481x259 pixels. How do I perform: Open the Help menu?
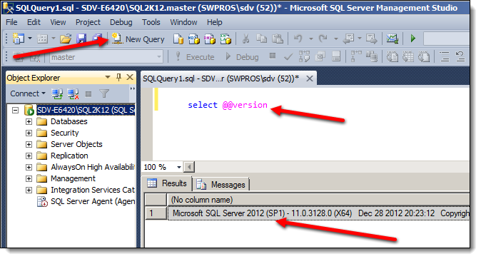click(x=214, y=22)
